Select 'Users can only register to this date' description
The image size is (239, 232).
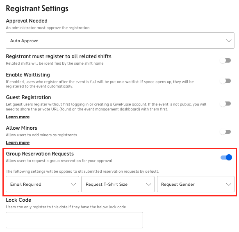pos(66,207)
